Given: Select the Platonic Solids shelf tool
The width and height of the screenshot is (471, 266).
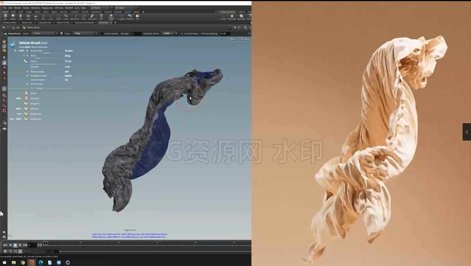Looking at the screenshot, I should [x=111, y=17].
